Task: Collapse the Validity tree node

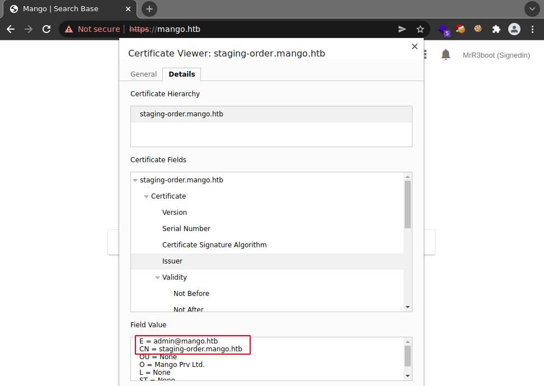Action: [x=158, y=277]
